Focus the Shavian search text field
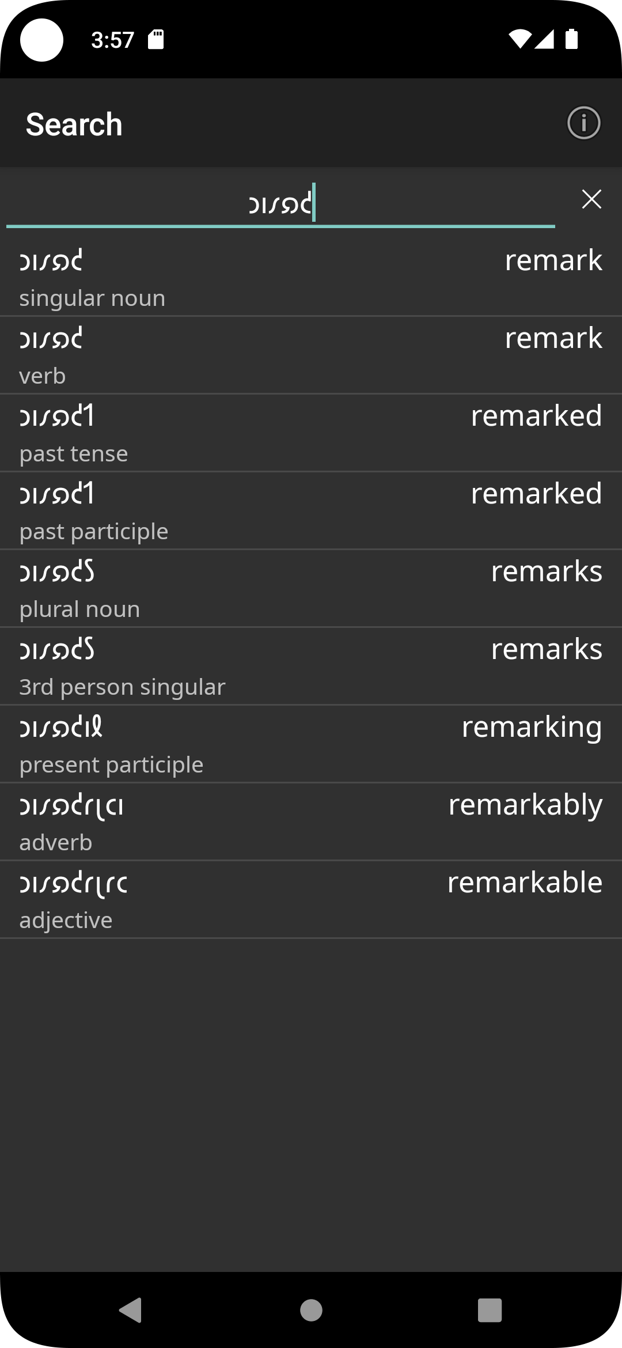This screenshot has width=622, height=1348. pyautogui.click(x=280, y=203)
